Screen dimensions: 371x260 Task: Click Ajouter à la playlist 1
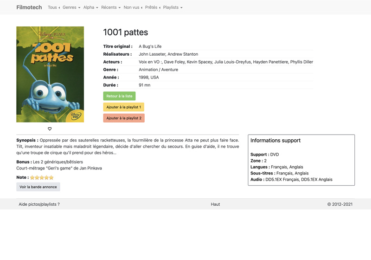tap(123, 107)
